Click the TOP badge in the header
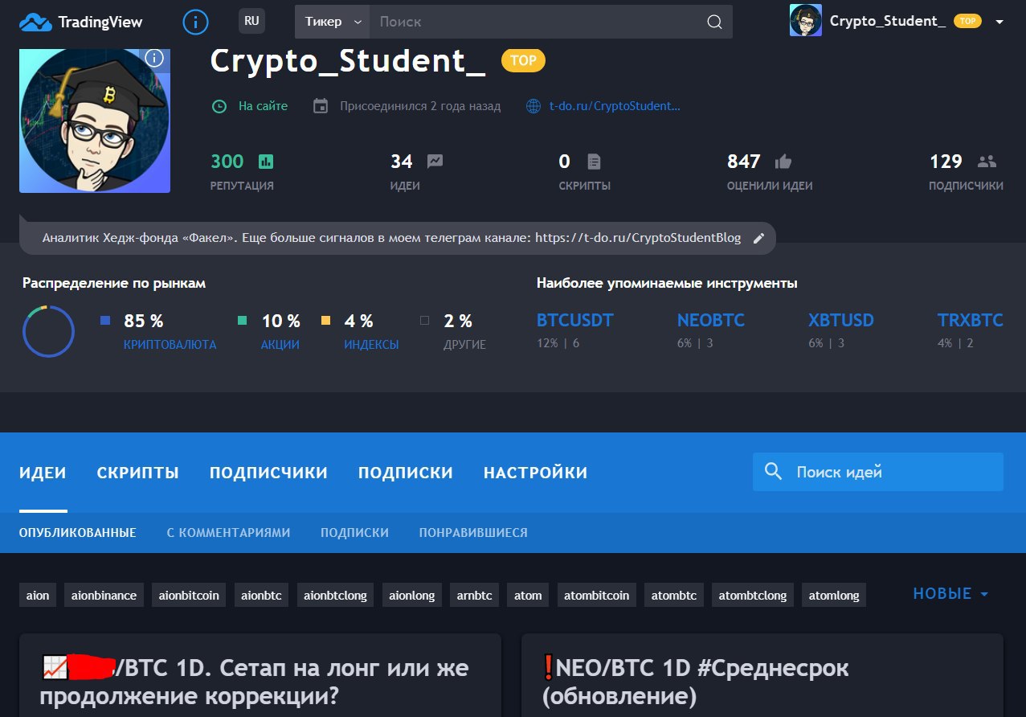Image resolution: width=1026 pixels, height=717 pixels. point(967,21)
